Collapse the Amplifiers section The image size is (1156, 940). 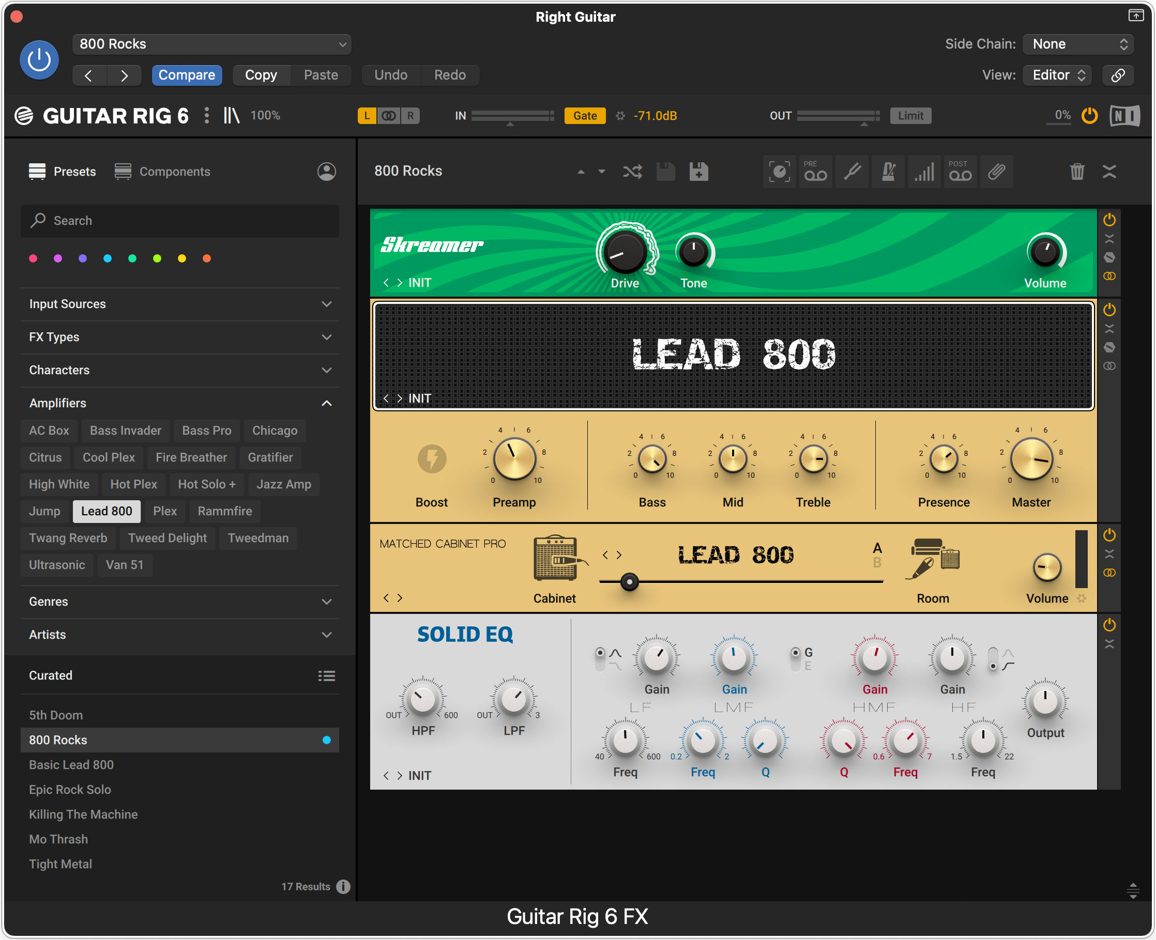180,404
